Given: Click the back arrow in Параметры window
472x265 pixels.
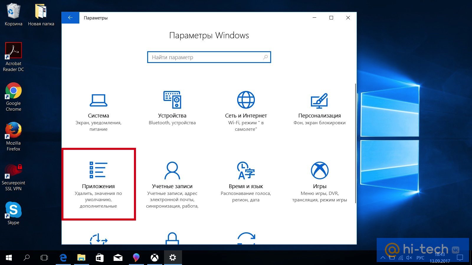Looking at the screenshot, I should click(x=70, y=18).
